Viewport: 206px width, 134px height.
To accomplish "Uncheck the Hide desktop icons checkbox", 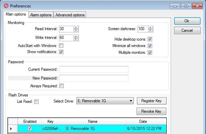I will [150, 39].
